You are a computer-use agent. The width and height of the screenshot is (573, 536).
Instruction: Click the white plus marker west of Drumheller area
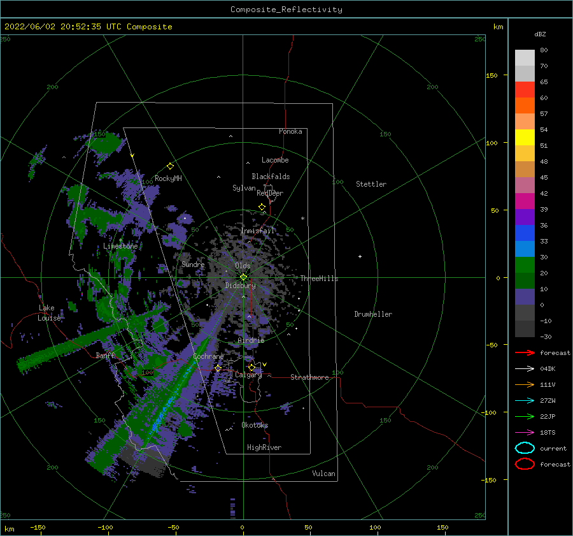[x=360, y=256]
